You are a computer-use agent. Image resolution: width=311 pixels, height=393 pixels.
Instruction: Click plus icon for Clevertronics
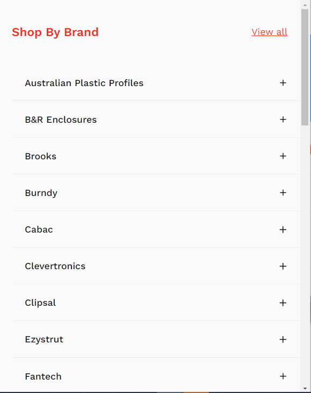click(x=283, y=266)
